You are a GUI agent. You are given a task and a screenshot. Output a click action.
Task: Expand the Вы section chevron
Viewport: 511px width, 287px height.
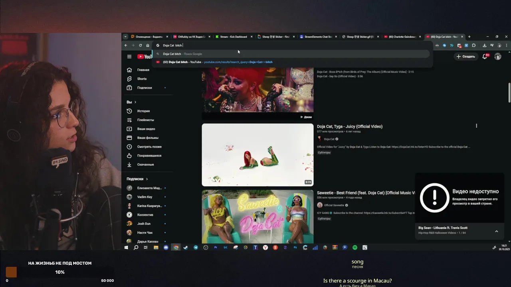[x=135, y=102]
